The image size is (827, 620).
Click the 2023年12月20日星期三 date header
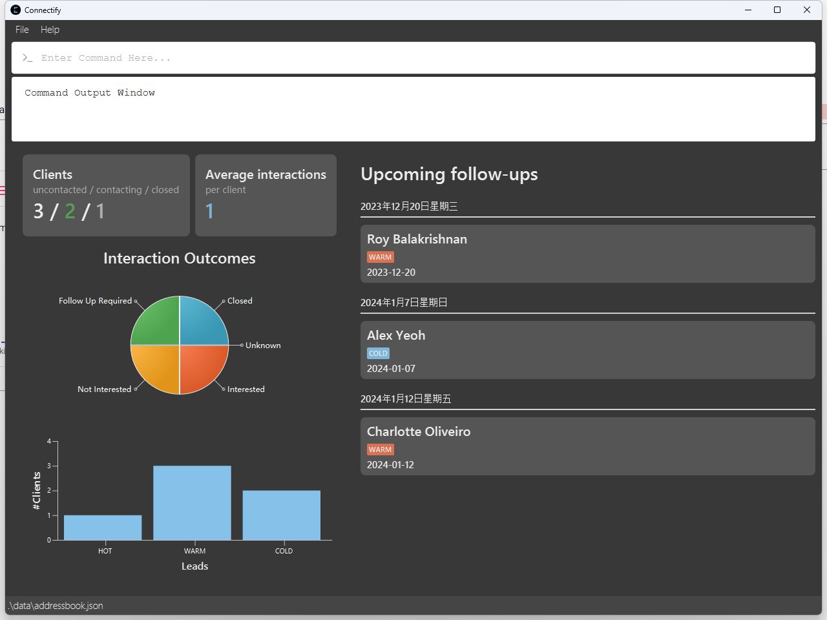[x=409, y=207]
